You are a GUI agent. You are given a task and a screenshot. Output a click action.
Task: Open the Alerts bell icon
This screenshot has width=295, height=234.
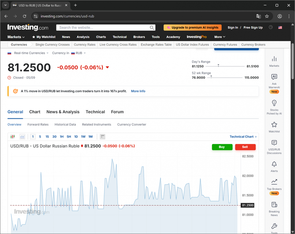coord(274,164)
